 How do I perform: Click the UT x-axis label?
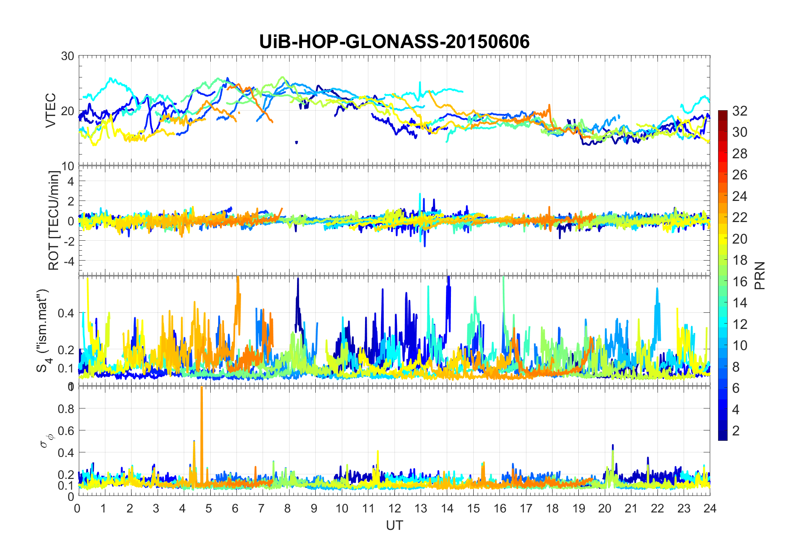coord(394,525)
